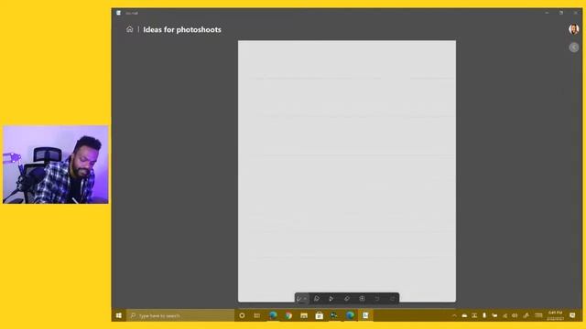Screen dimensions: 586x329
Task: Select the pen tool in the ink toolbar
Action: (x=299, y=299)
